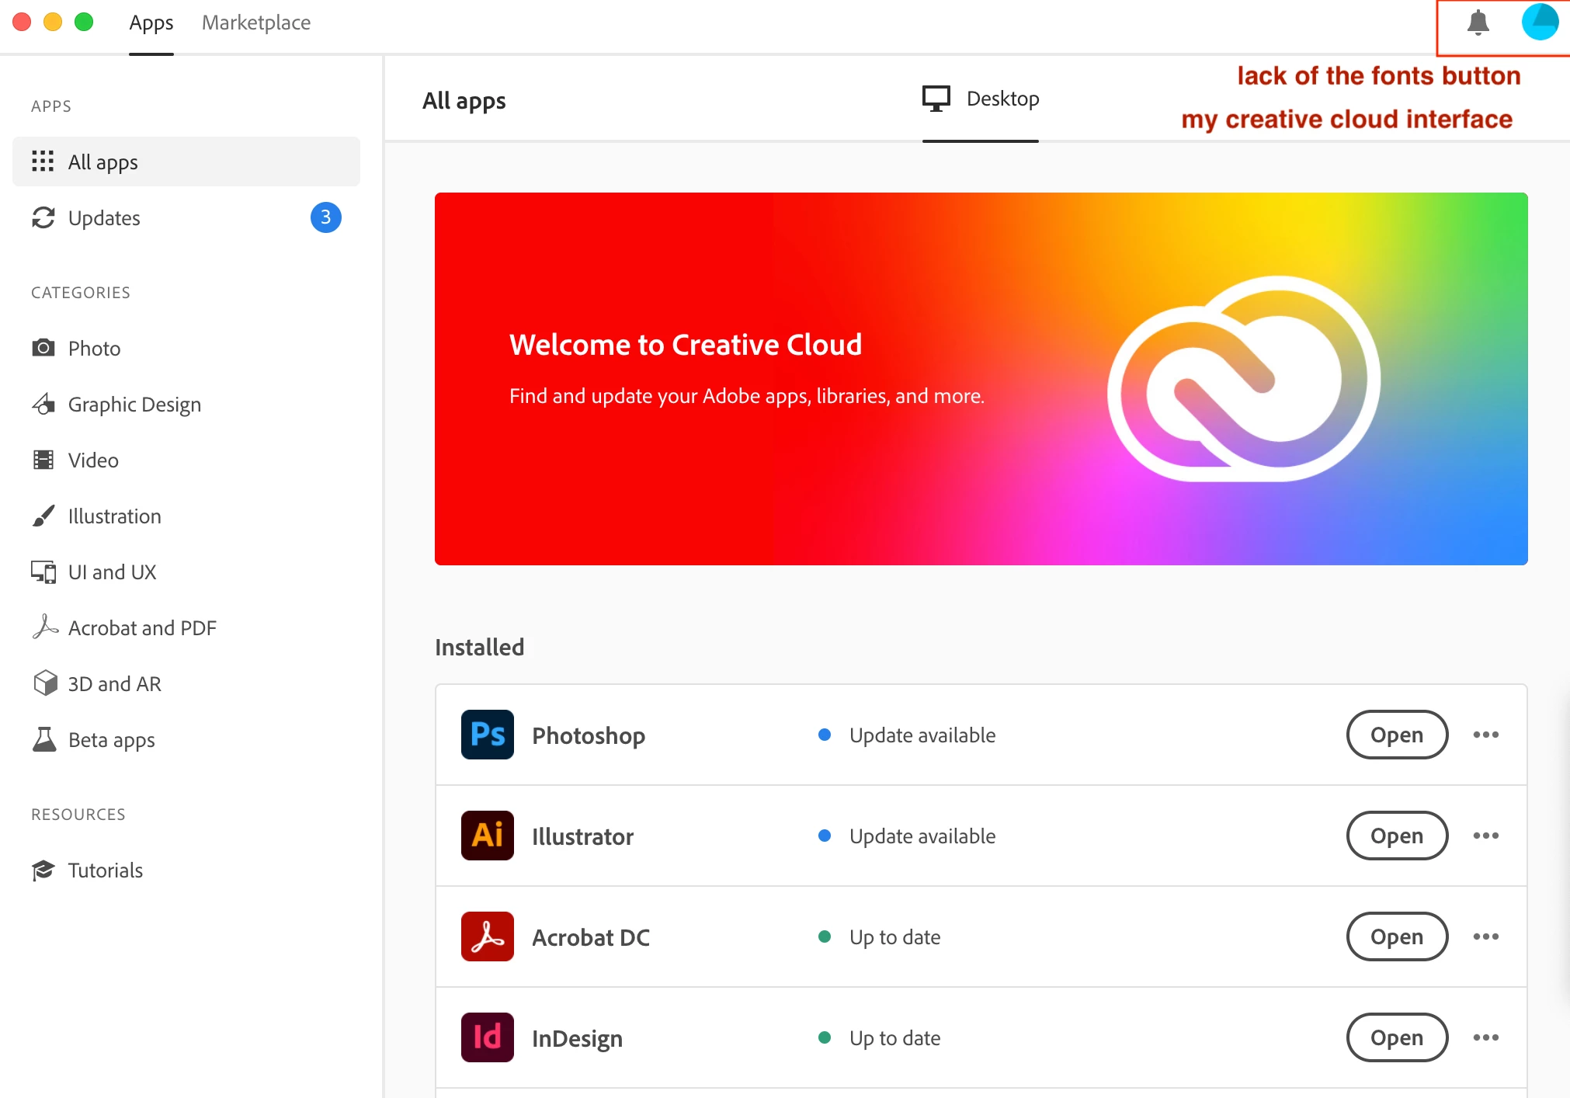Screen dimensions: 1570x1098
Task: Open Photoshop's more options menu
Action: pyautogui.click(x=1485, y=735)
